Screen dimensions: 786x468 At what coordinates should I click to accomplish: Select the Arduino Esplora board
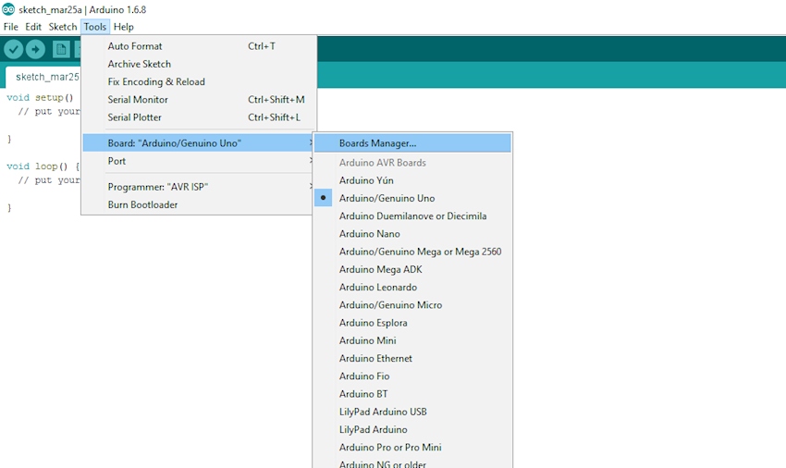pos(412,323)
